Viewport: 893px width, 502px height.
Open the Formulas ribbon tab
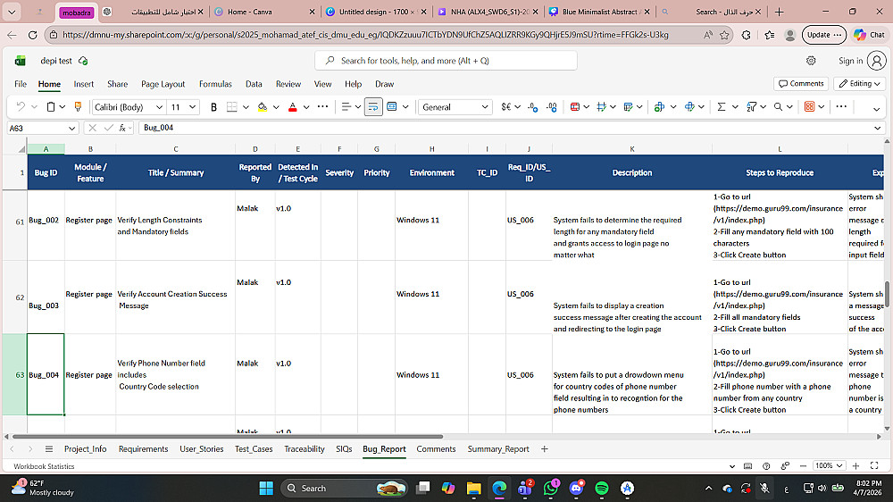click(x=215, y=84)
